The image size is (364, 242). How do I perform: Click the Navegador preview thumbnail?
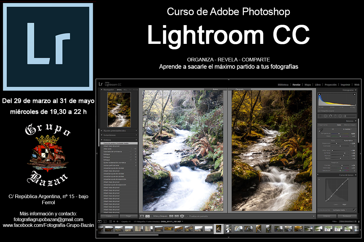pos(119,110)
